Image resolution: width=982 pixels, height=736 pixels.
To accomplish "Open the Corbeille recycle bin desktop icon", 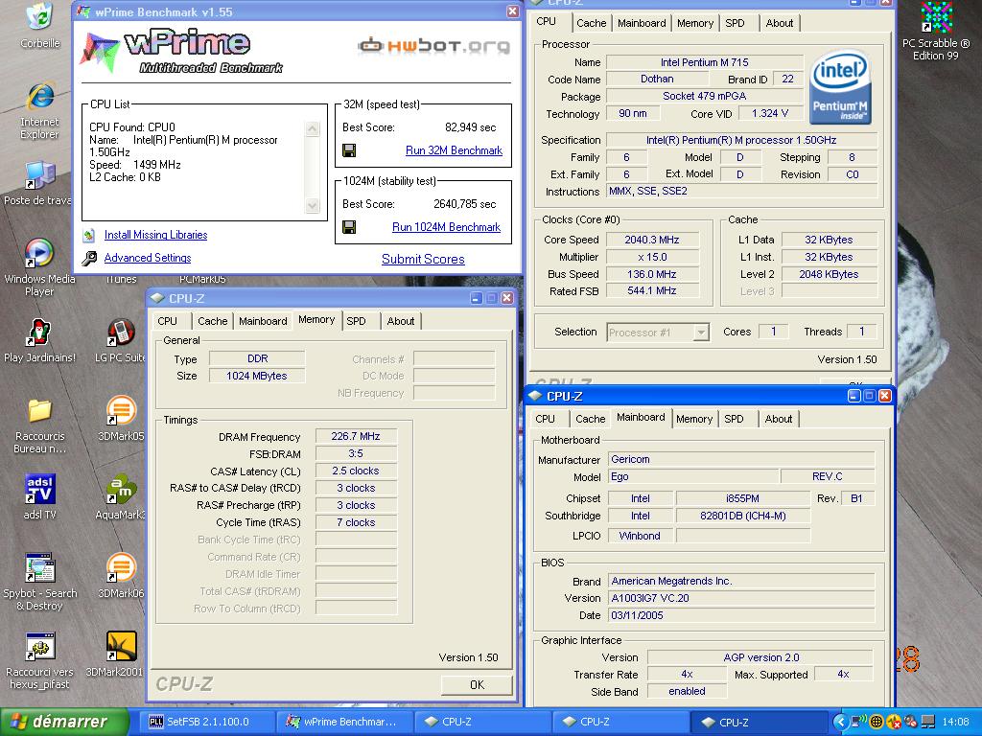I will coord(39,25).
